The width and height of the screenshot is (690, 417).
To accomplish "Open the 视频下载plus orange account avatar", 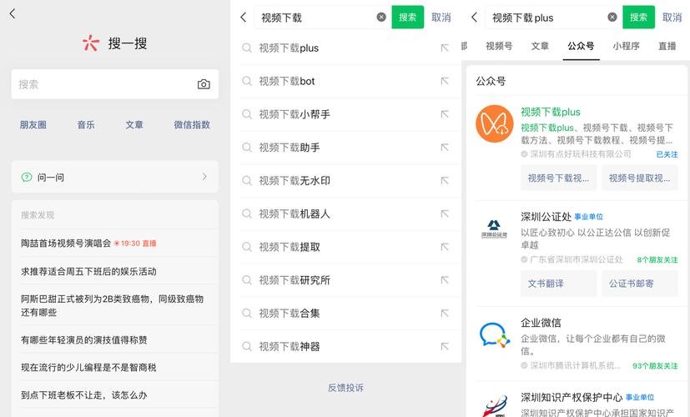I will [495, 123].
